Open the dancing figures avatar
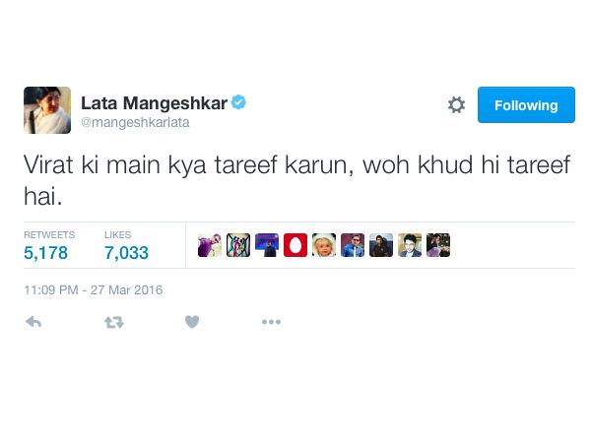 coord(238,245)
